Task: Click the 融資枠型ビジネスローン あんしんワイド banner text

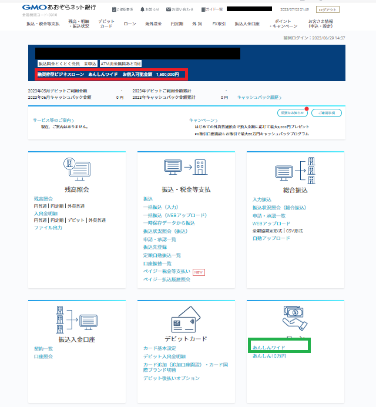Action: tap(108, 75)
